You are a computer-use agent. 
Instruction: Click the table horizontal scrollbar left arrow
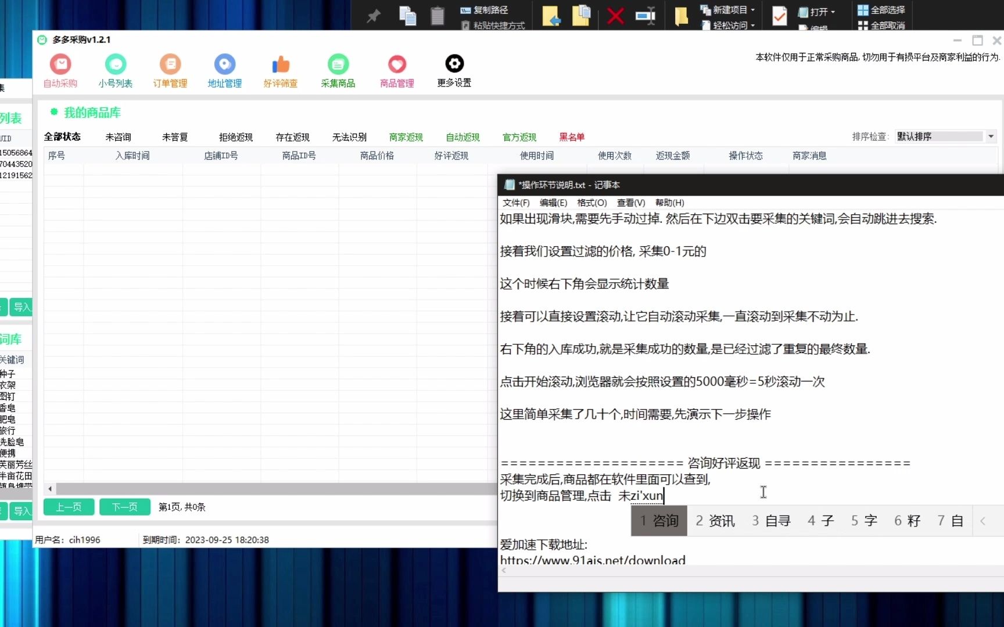(50, 489)
